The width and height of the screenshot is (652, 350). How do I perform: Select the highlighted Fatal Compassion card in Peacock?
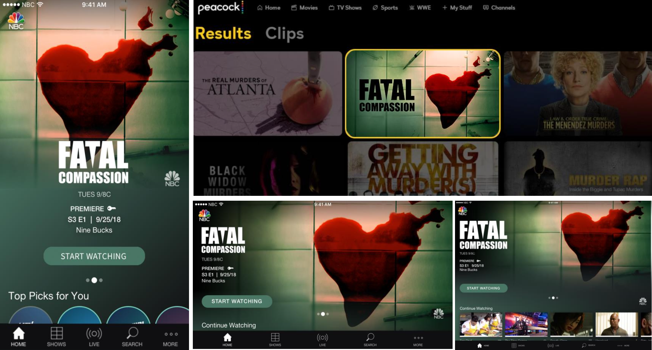point(423,93)
